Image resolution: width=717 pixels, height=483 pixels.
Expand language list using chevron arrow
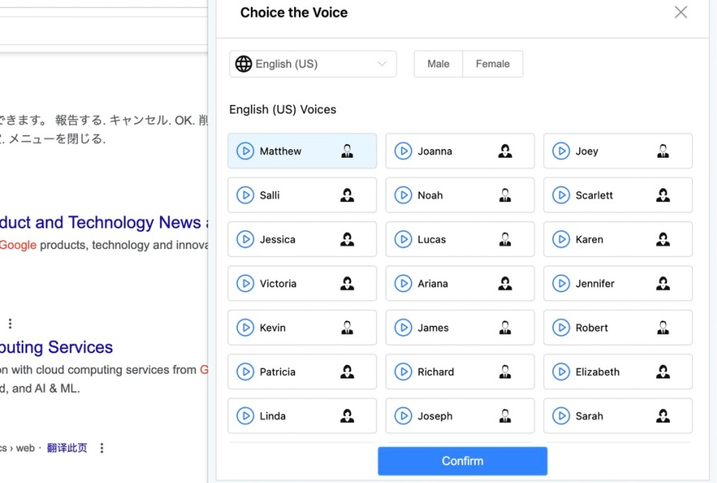point(382,64)
